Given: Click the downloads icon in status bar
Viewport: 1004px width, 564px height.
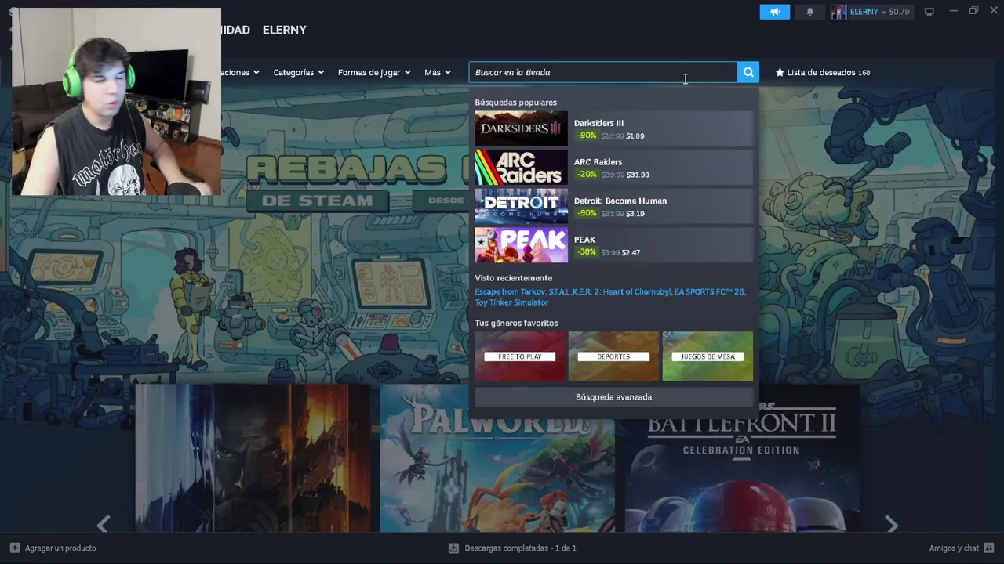Looking at the screenshot, I should click(x=453, y=548).
